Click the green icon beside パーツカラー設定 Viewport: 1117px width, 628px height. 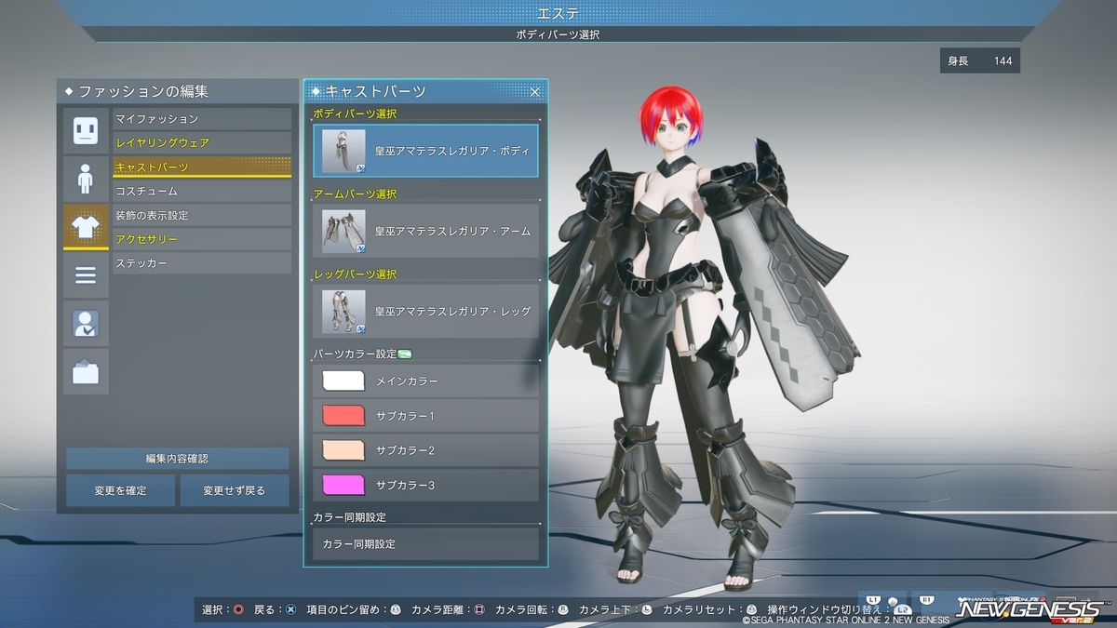[405, 354]
